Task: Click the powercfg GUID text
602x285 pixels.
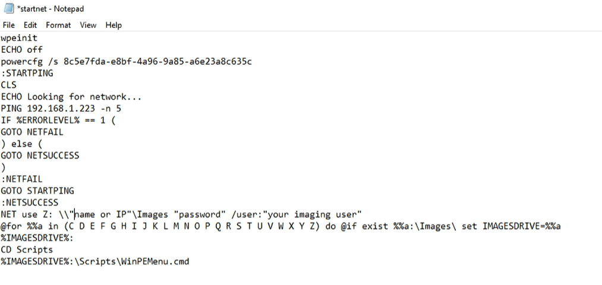Action: 157,62
